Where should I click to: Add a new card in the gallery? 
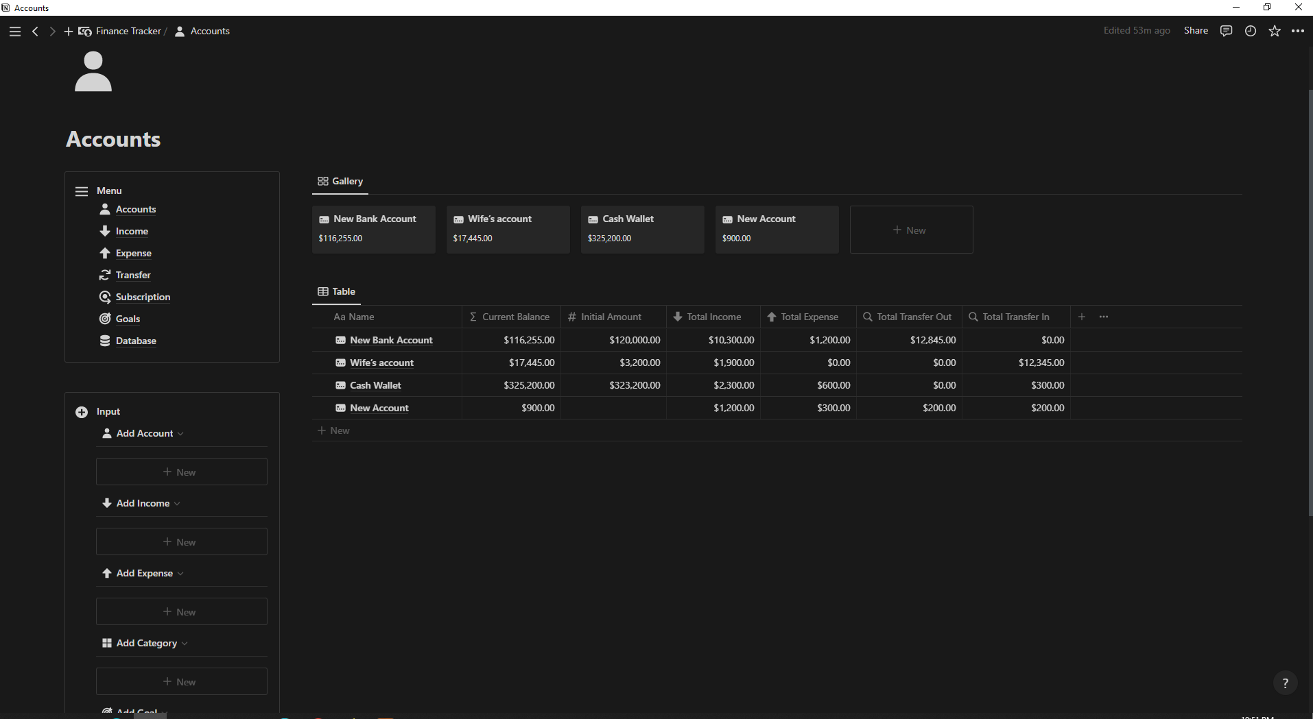click(911, 230)
